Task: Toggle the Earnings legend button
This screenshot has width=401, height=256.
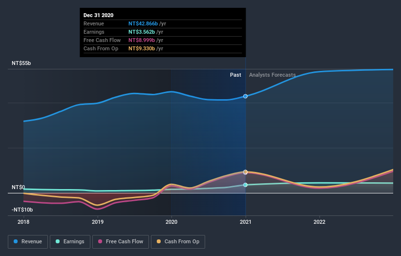Action: (x=70, y=242)
